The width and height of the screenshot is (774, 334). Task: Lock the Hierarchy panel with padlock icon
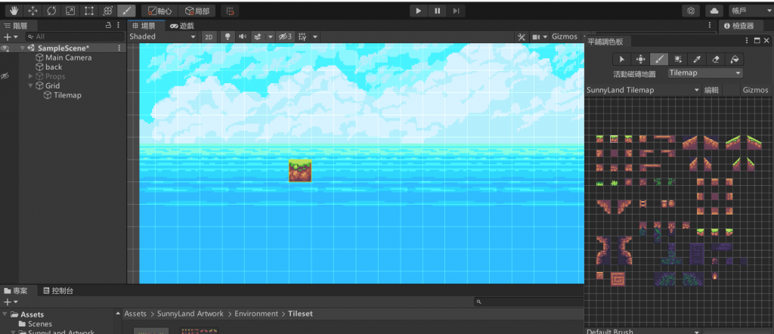[109, 25]
